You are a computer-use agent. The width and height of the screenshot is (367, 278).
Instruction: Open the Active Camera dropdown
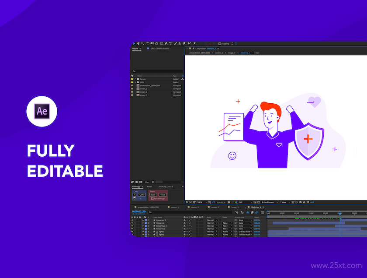click(270, 202)
